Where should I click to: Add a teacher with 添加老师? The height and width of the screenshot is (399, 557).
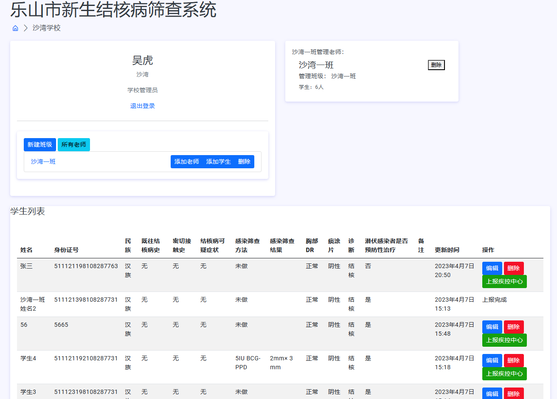187,161
